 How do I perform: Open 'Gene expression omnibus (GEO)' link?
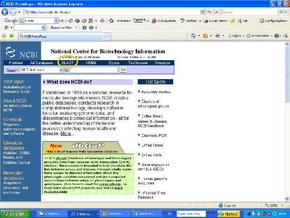[153, 167]
